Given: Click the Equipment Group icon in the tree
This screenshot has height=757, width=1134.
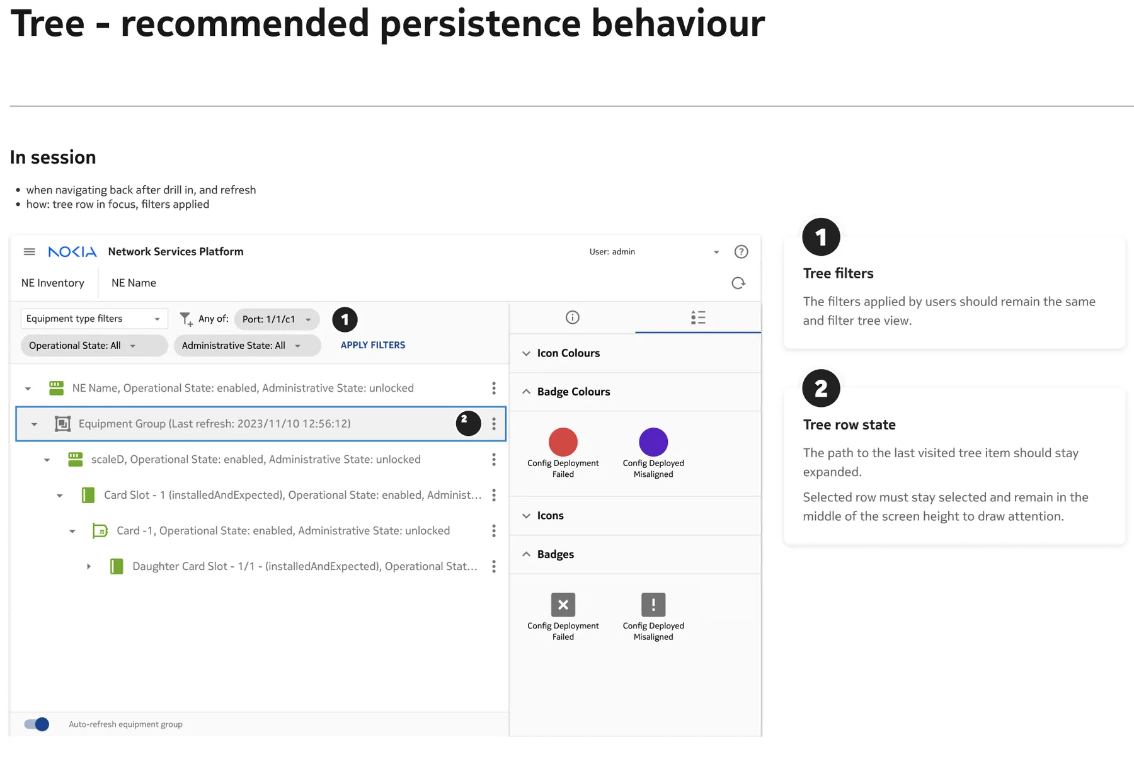Looking at the screenshot, I should pyautogui.click(x=62, y=424).
